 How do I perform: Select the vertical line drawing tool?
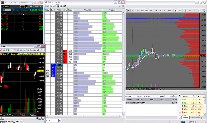[185, 11]
